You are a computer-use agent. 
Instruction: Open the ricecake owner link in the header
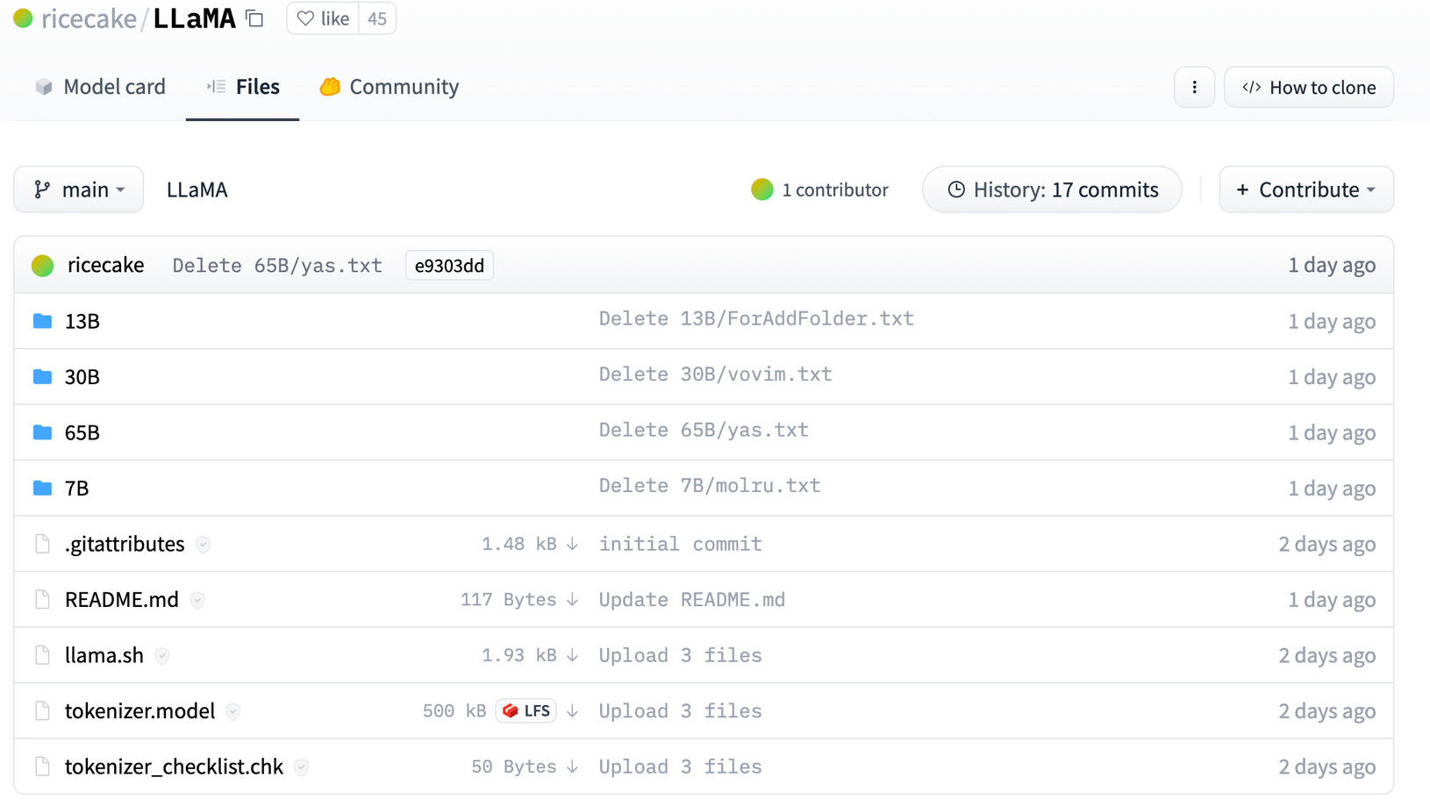coord(89,18)
